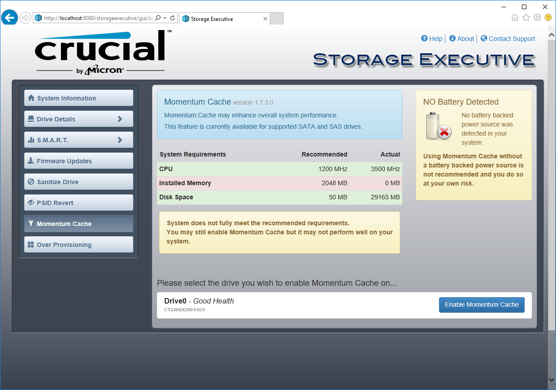Click the Contact Support globe icon
Viewport: 556px width, 390px height.
484,39
